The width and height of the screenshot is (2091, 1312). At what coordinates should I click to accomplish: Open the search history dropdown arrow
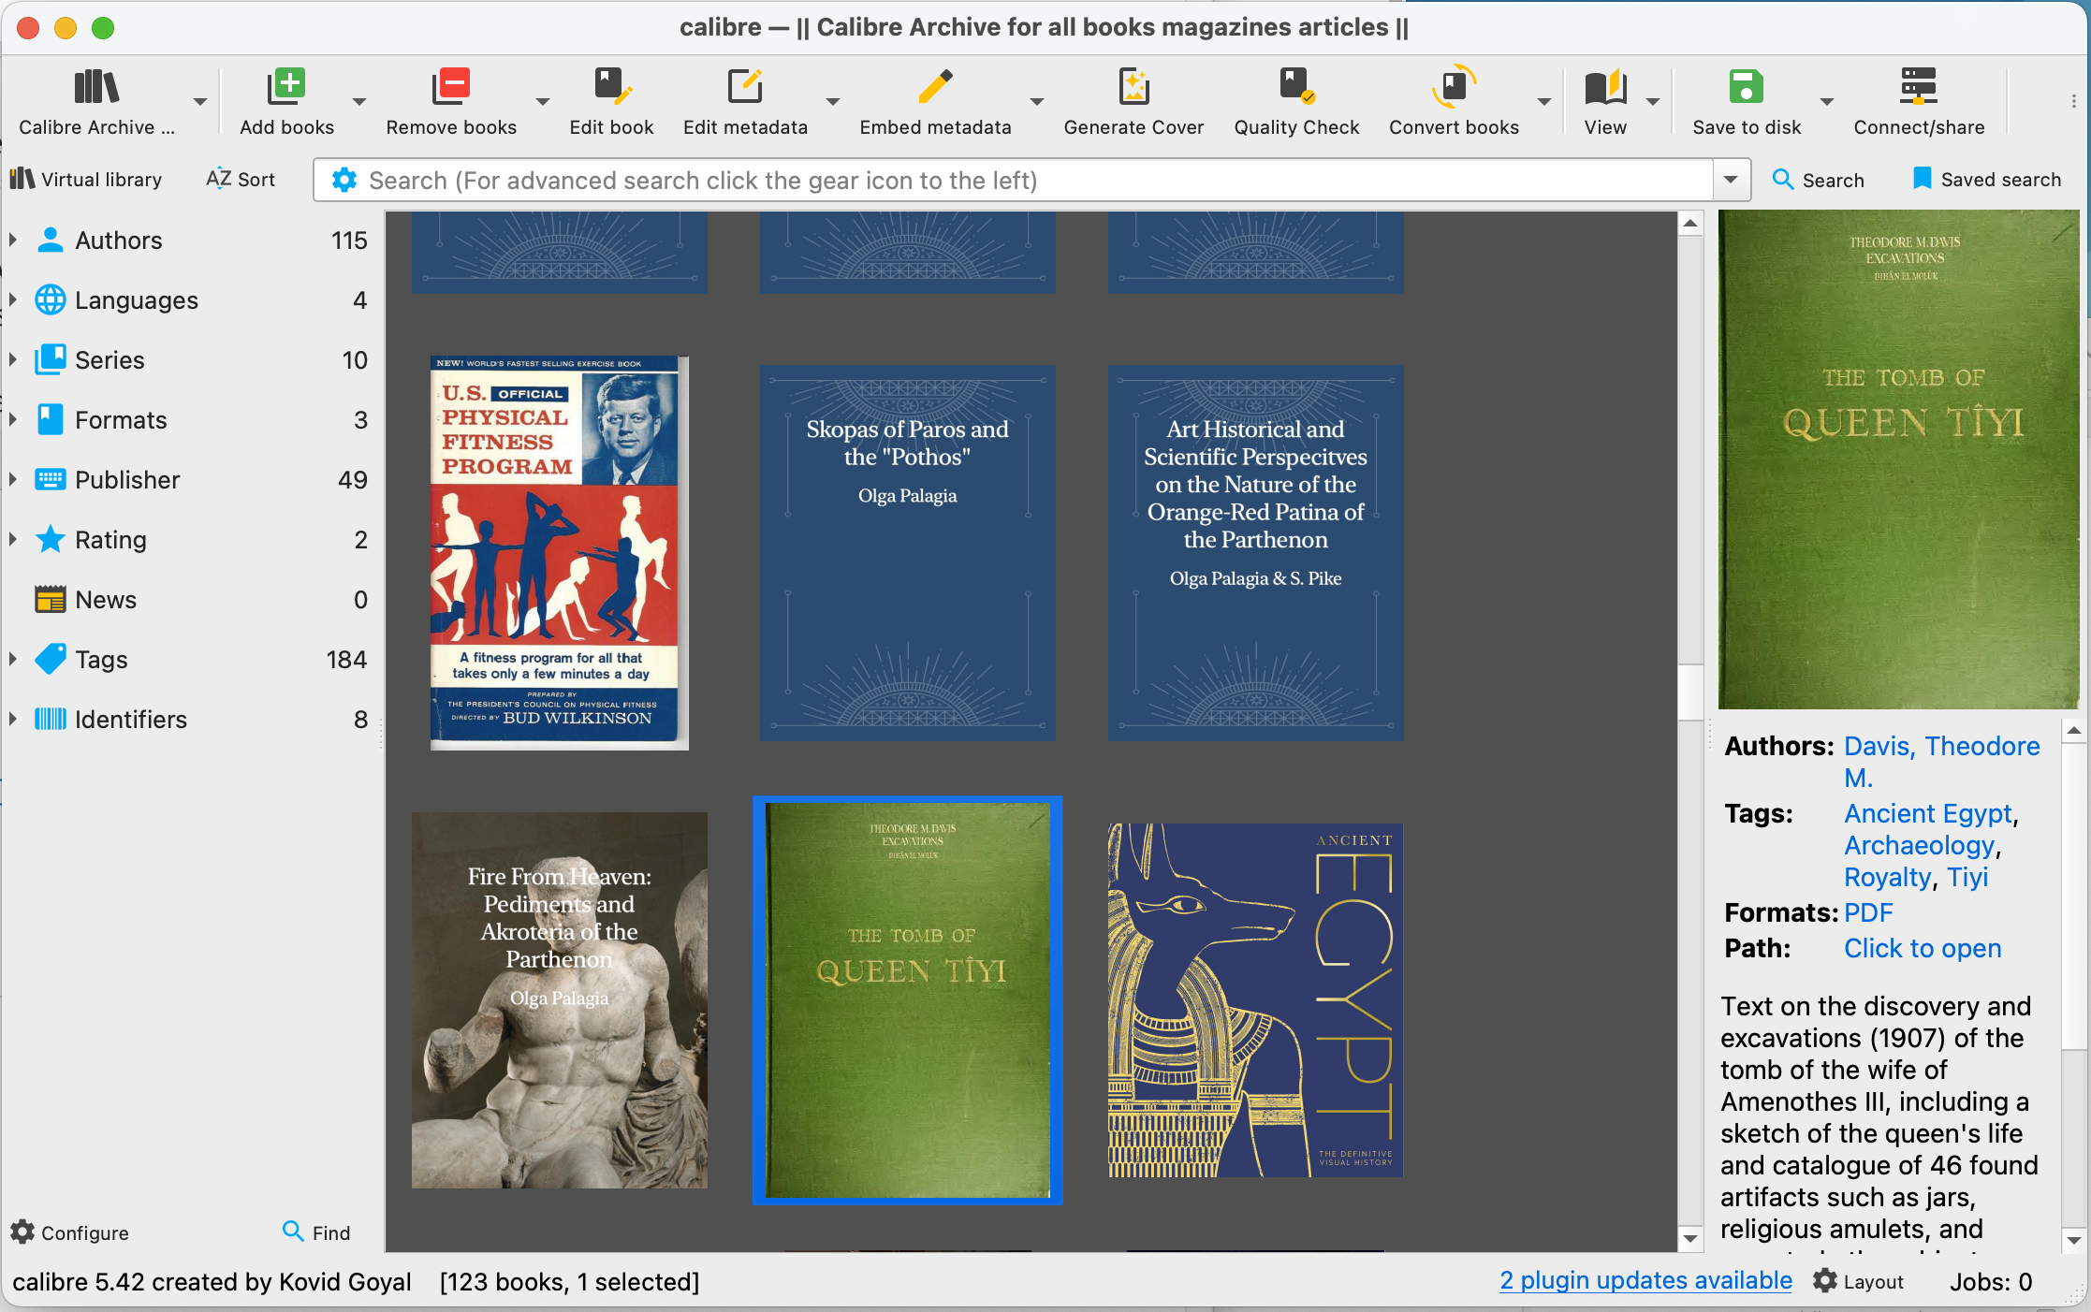tap(1731, 180)
